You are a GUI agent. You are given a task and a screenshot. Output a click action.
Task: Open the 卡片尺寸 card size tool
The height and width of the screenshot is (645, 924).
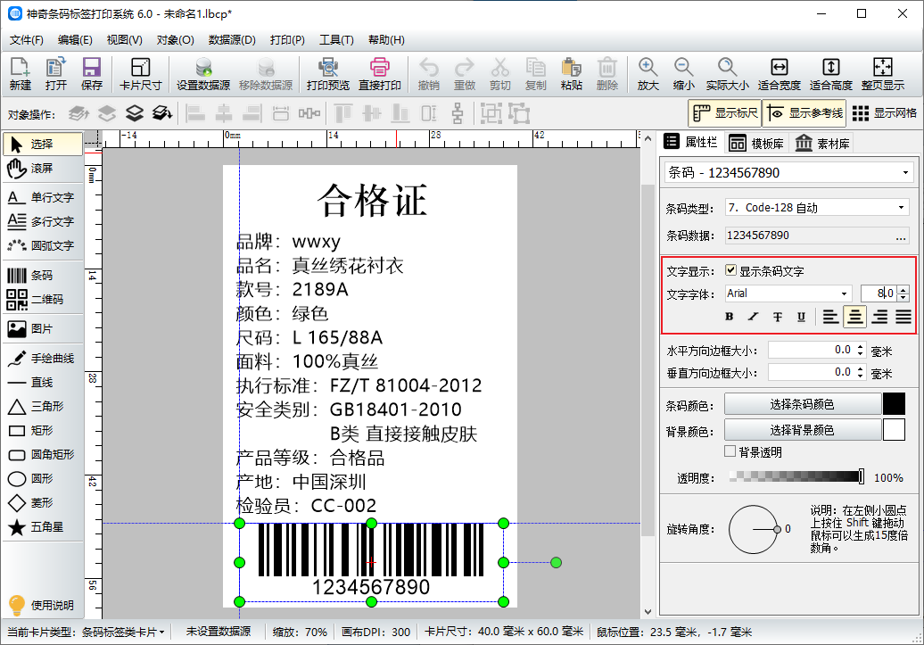point(140,74)
